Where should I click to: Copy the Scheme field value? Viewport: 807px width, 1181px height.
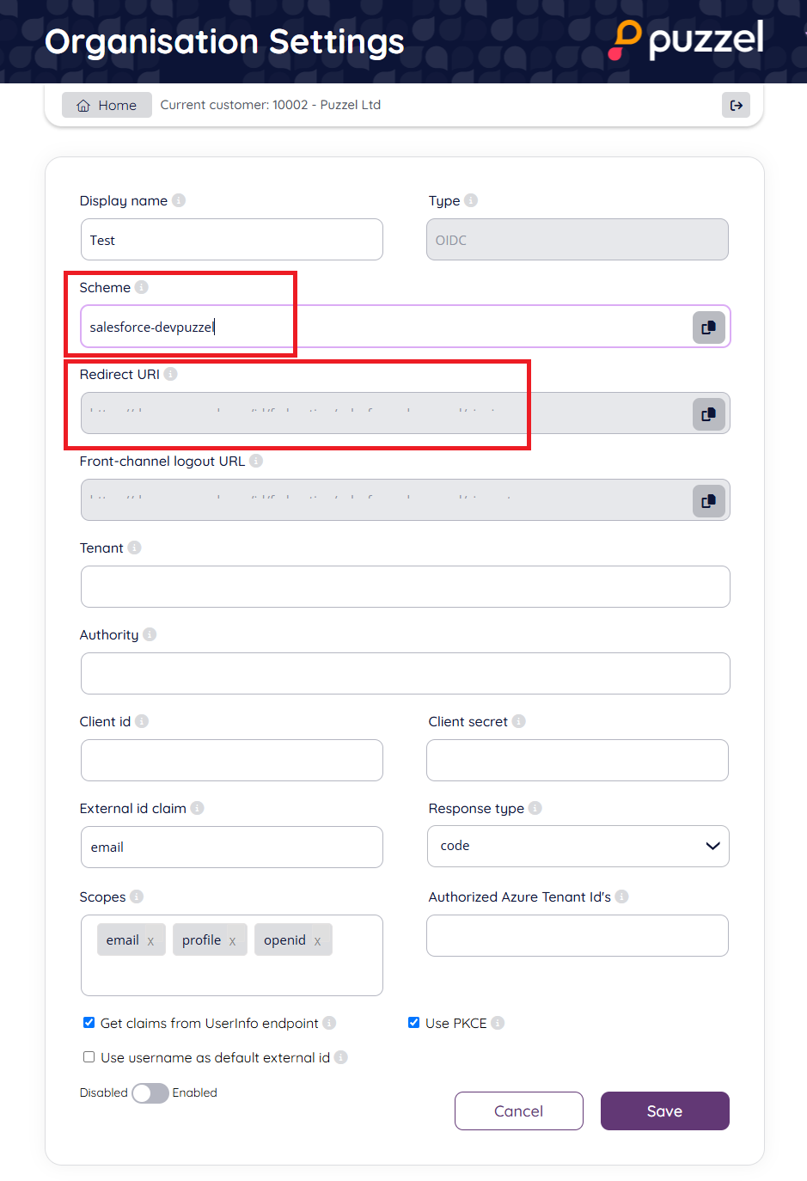[709, 327]
